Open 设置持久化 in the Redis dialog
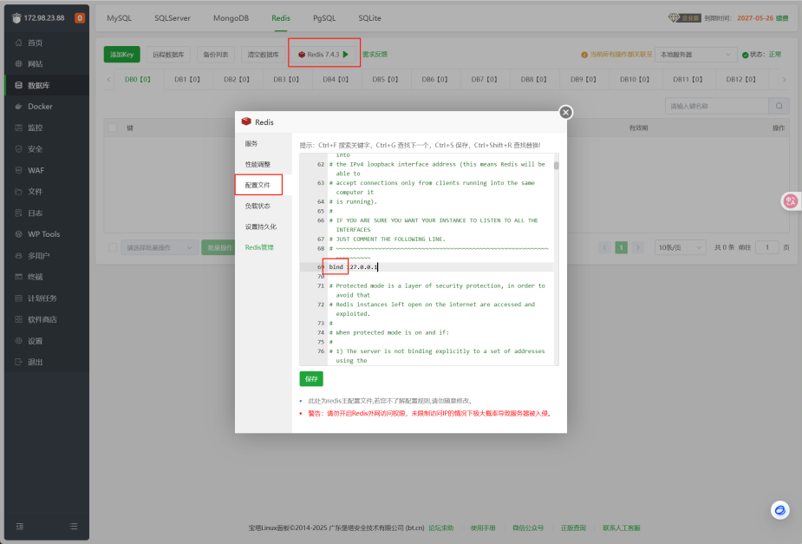The image size is (802, 544). (263, 226)
